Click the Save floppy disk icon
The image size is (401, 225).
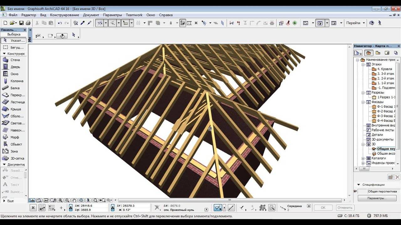[x=21, y=23]
